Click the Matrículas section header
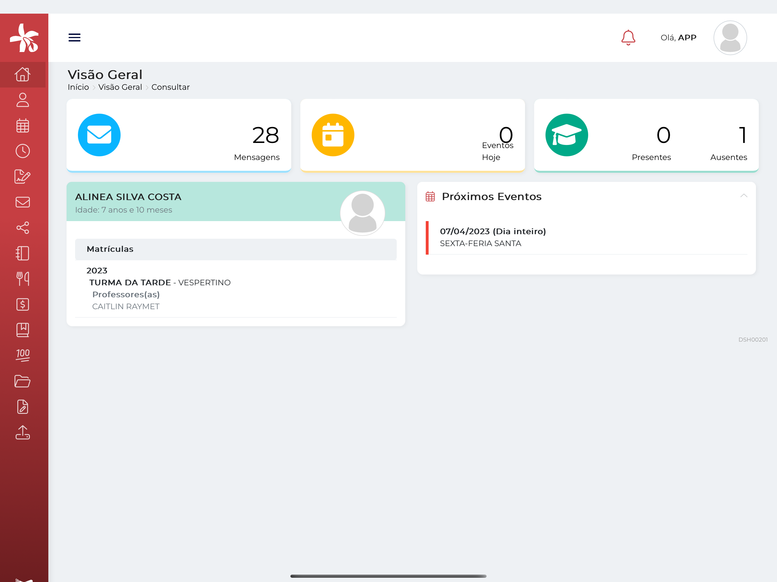Screen dimensions: 777x582 click(236, 249)
